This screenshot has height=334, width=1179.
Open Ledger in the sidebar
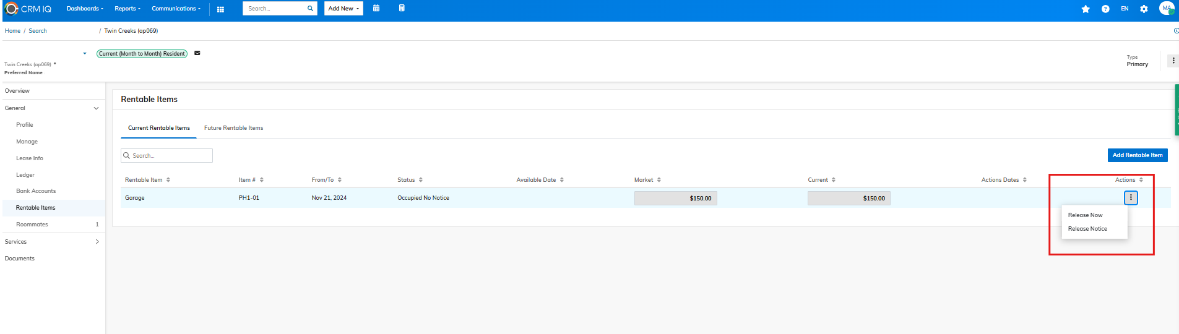[25, 175]
